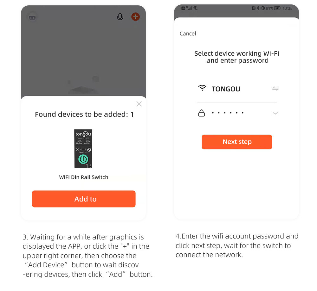
Task: Tap the padlock icon by password
Action: [201, 113]
